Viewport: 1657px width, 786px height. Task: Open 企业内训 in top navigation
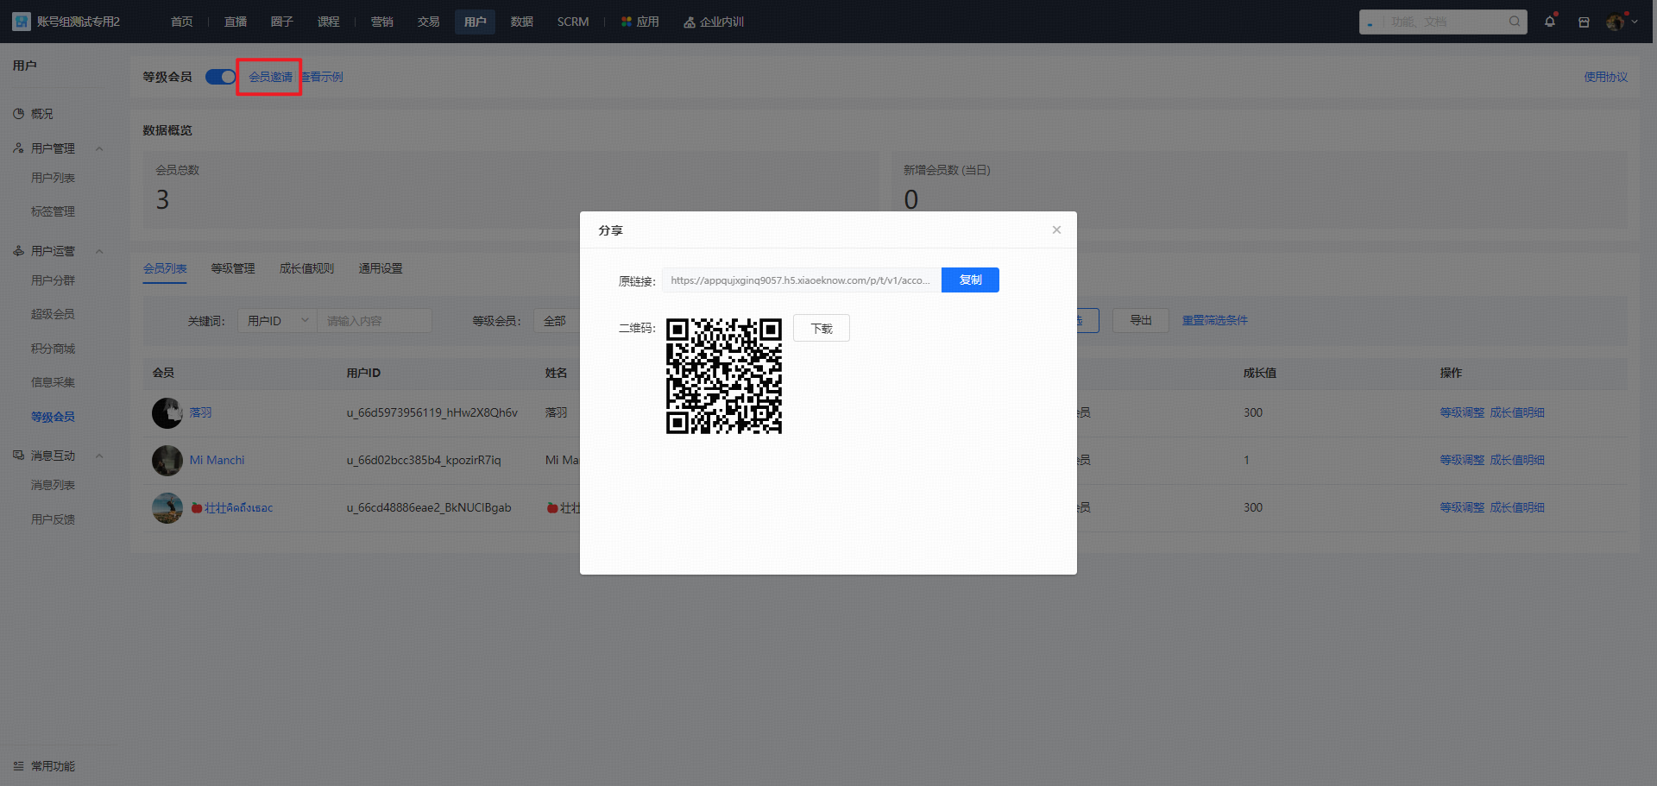(714, 22)
